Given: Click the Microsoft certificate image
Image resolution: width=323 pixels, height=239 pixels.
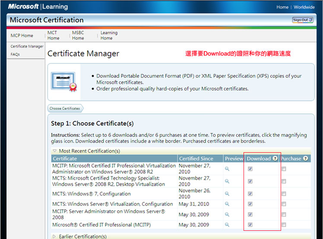Looking at the screenshot, I should click(x=64, y=82).
